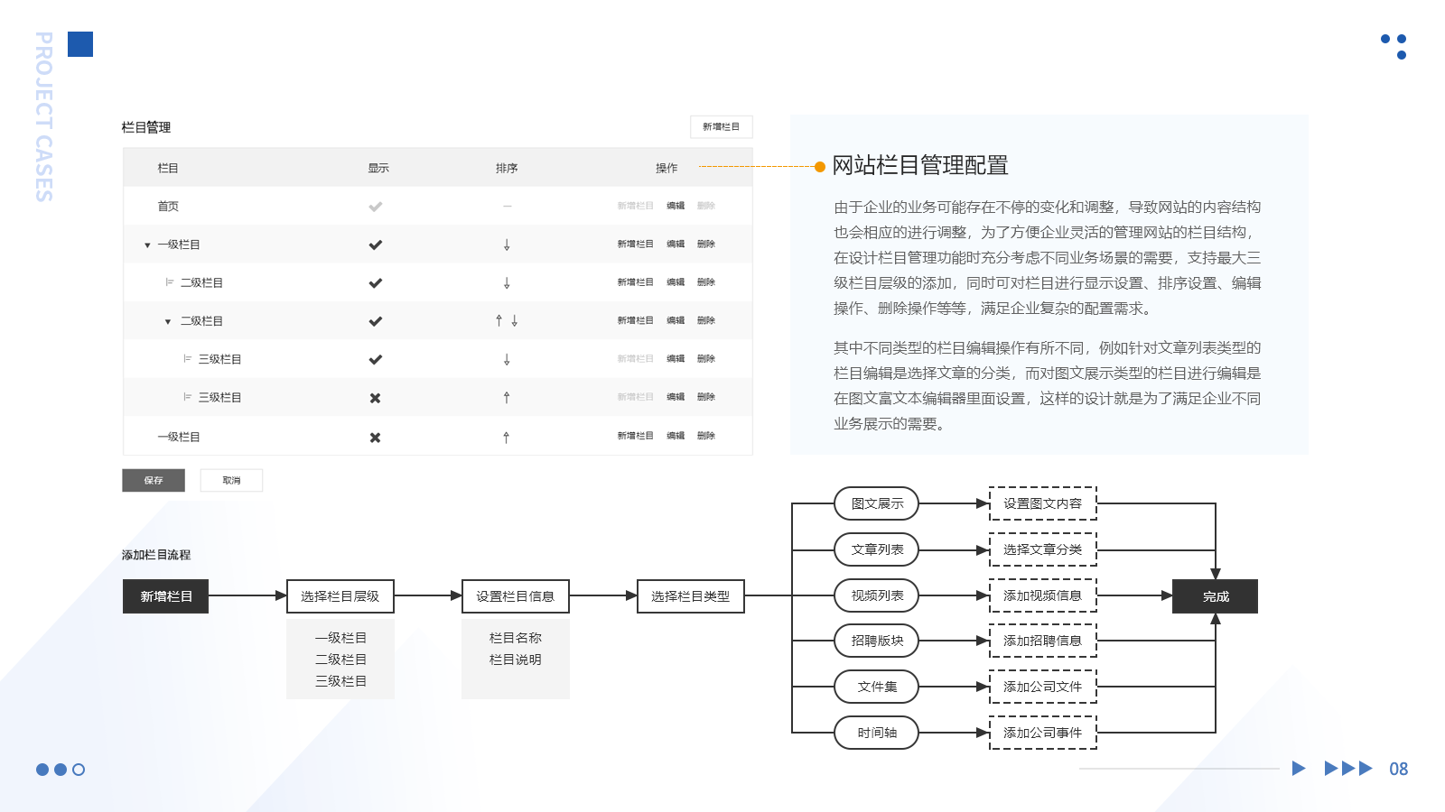Click the 栏目 column header

click(168, 168)
